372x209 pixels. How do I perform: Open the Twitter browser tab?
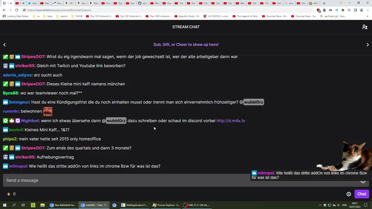tap(32, 3)
